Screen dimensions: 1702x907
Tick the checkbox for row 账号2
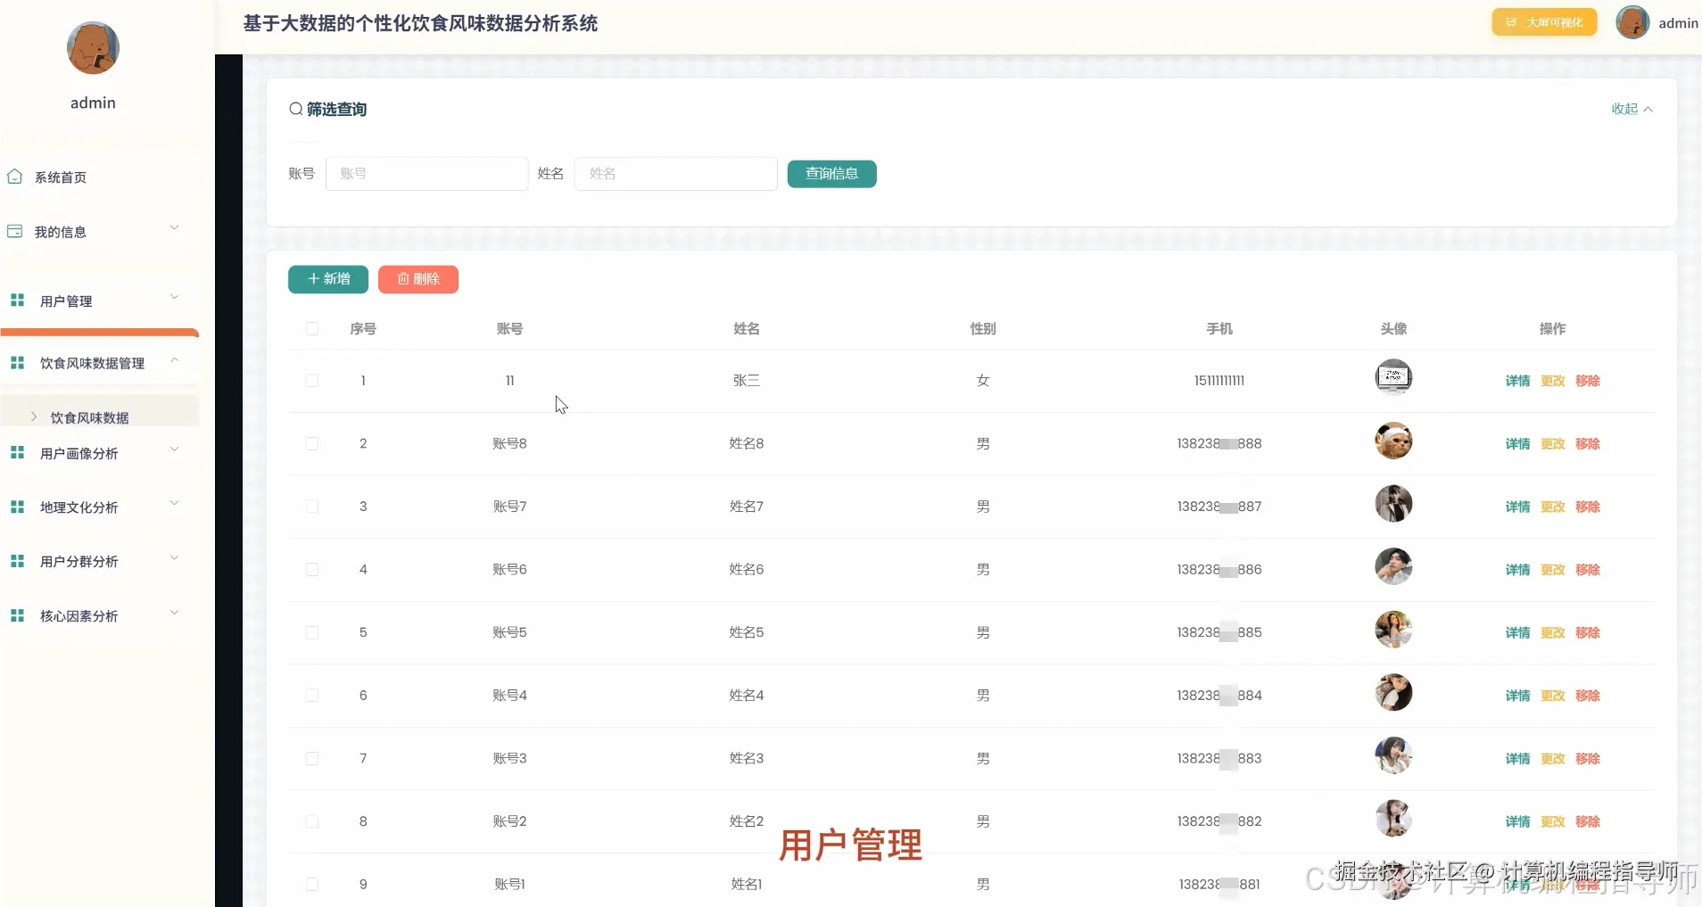[x=312, y=821]
